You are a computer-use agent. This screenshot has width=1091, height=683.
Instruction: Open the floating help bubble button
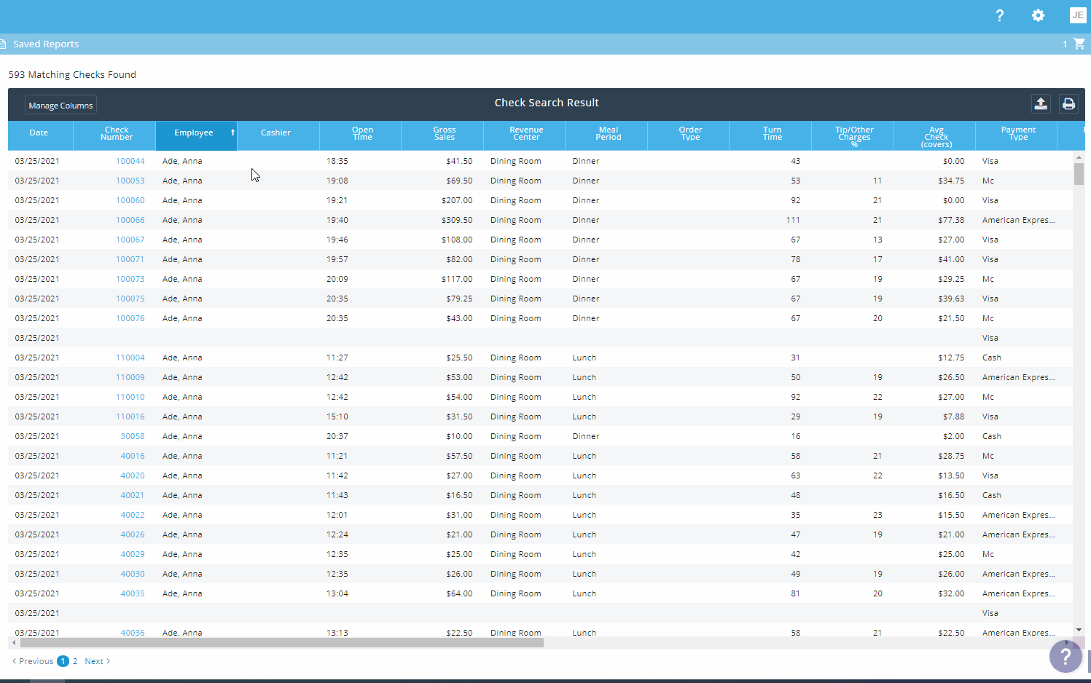pos(1065,656)
